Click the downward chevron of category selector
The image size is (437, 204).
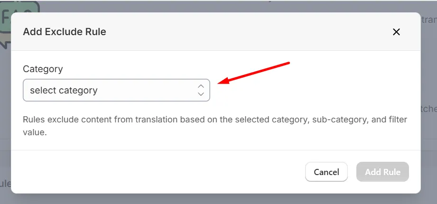(x=201, y=94)
